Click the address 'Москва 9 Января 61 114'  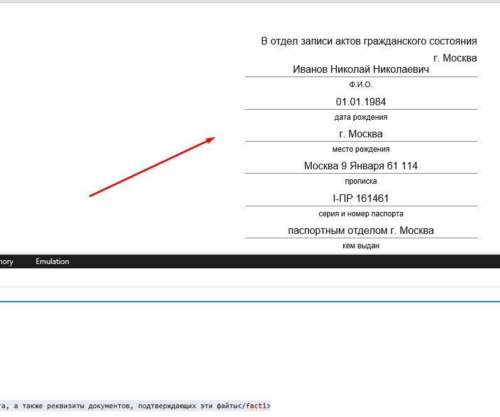coord(361,166)
